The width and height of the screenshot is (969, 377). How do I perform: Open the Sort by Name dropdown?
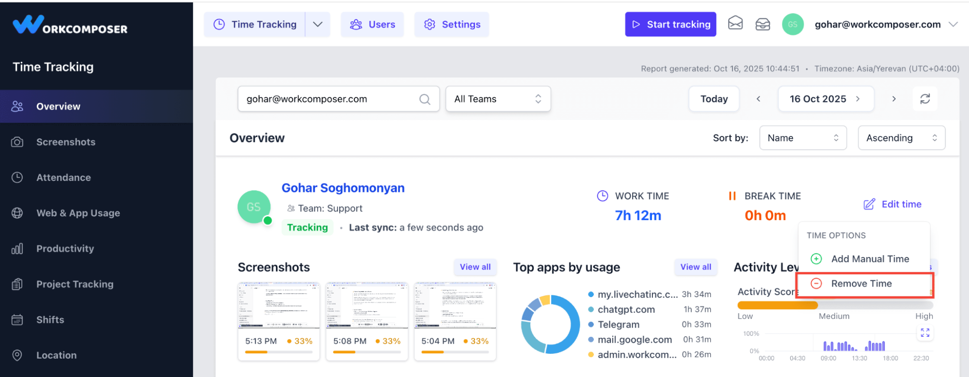[802, 138]
